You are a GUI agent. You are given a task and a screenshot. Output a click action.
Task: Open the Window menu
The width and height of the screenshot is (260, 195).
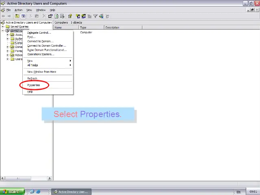[41, 10]
